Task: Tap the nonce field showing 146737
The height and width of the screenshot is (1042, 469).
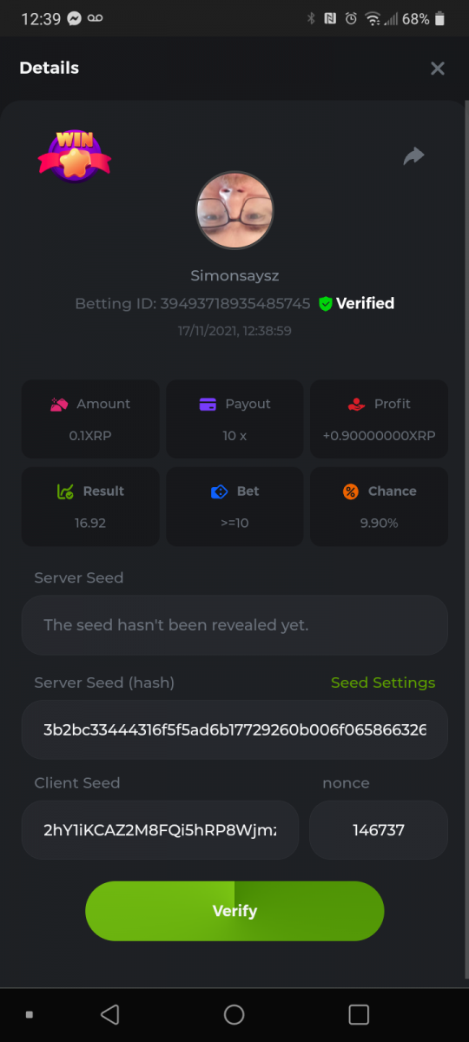Action: point(379,830)
